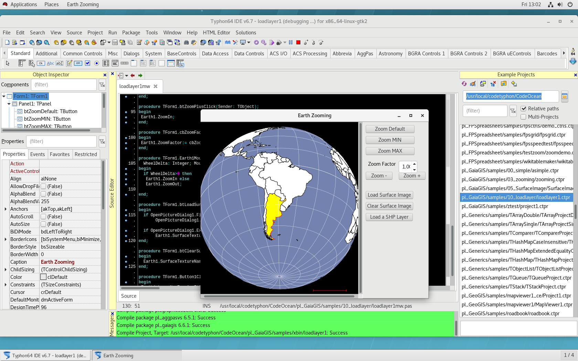The image size is (578, 361).
Task: Click the Refresh icon in Example Projects
Action: [x=464, y=84]
